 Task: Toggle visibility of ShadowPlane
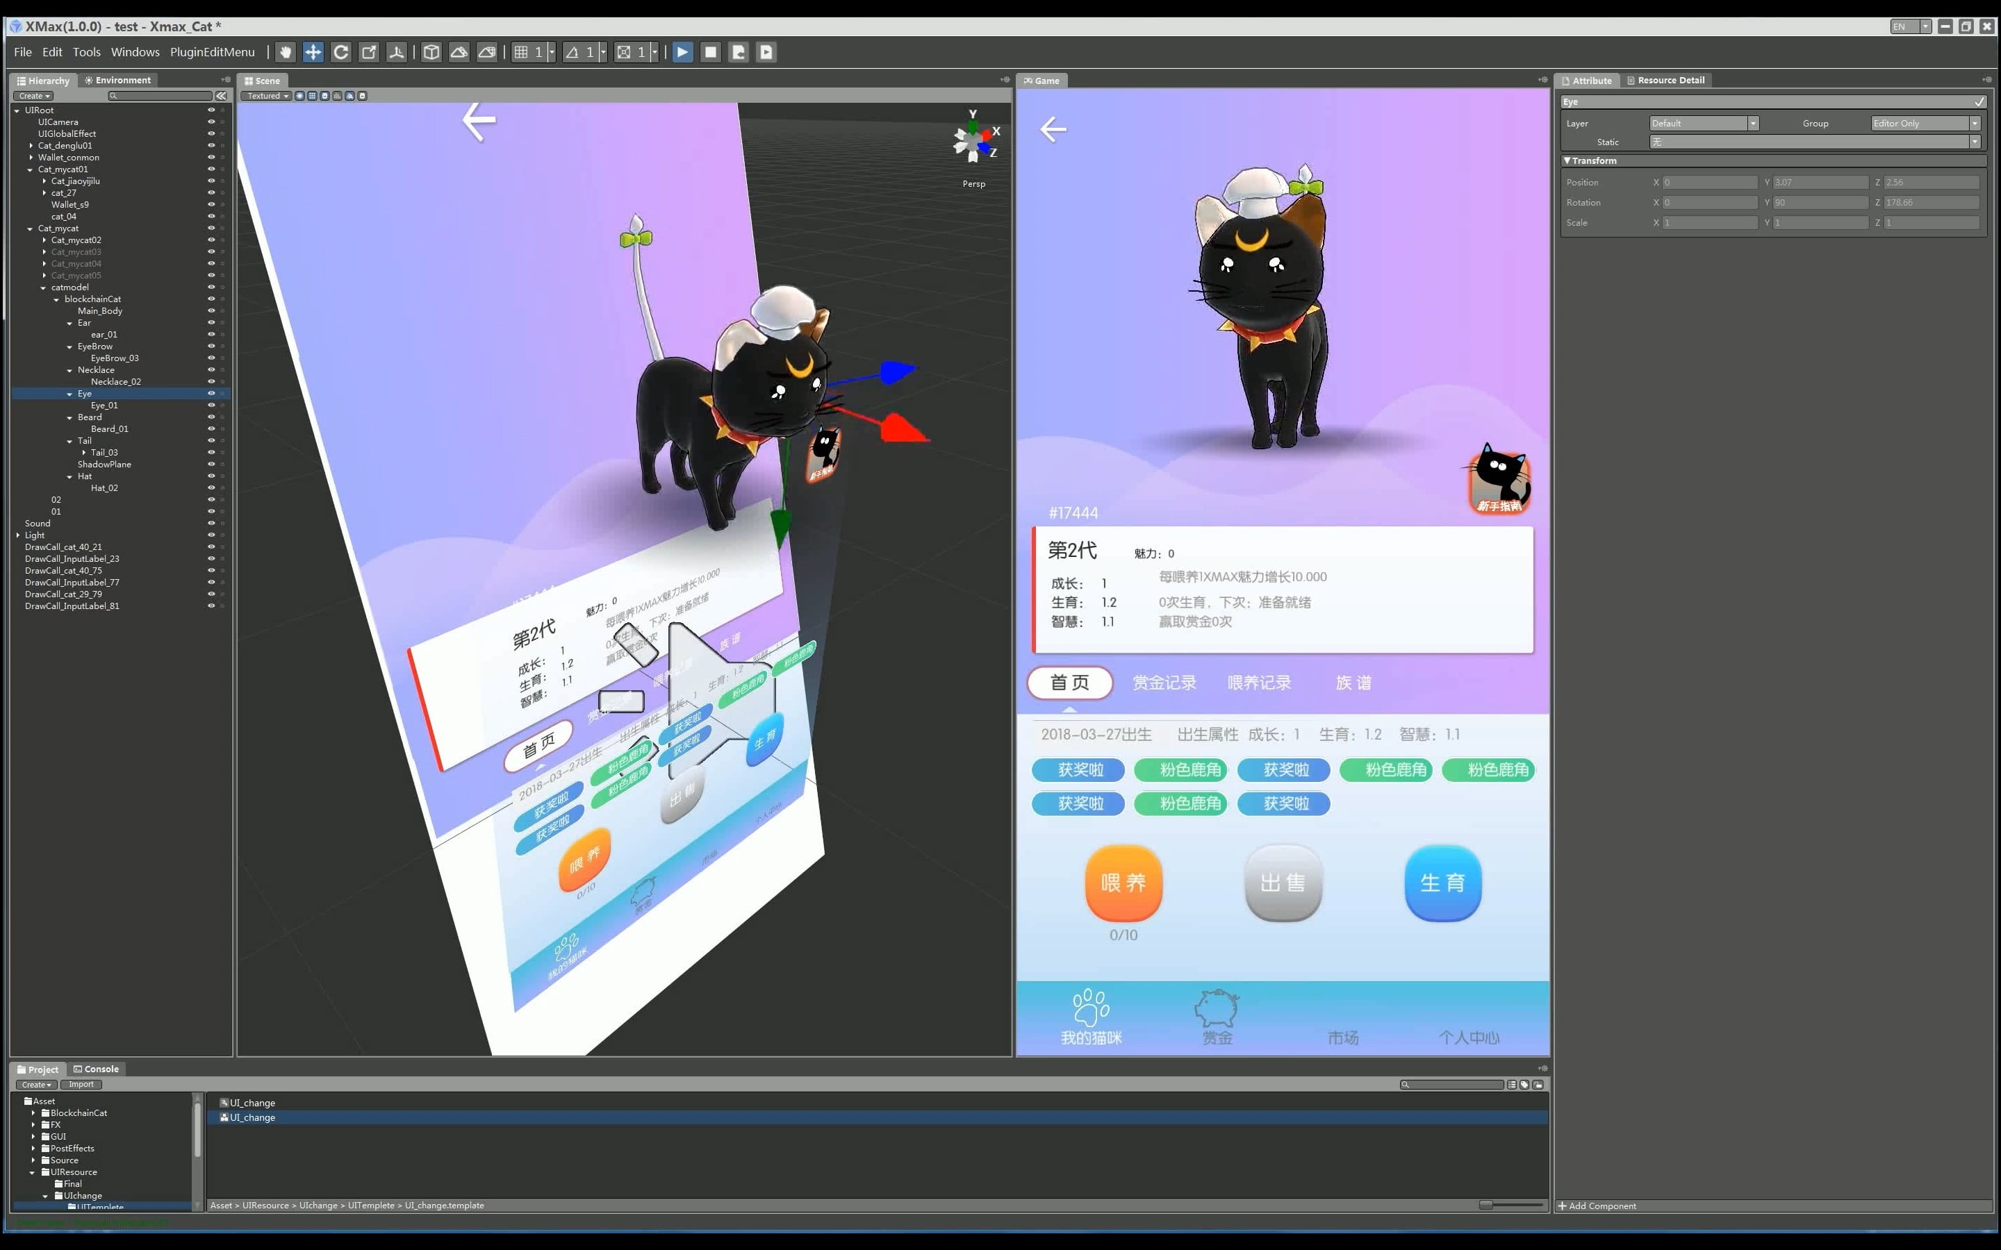[x=211, y=464]
